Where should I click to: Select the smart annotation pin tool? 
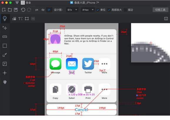5,19
